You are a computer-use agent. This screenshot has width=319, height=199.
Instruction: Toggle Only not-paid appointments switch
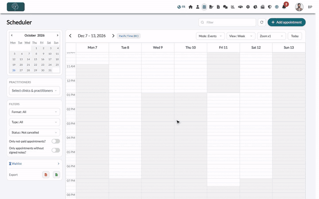coord(55,141)
